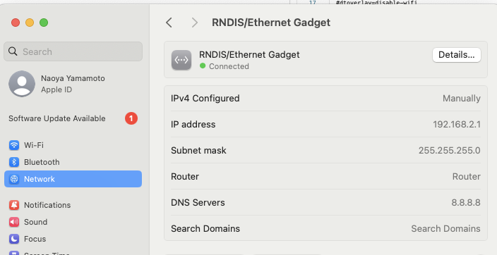Select the Subnet mask value 255.255.255.0
Image resolution: width=497 pixels, height=255 pixels.
[450, 150]
